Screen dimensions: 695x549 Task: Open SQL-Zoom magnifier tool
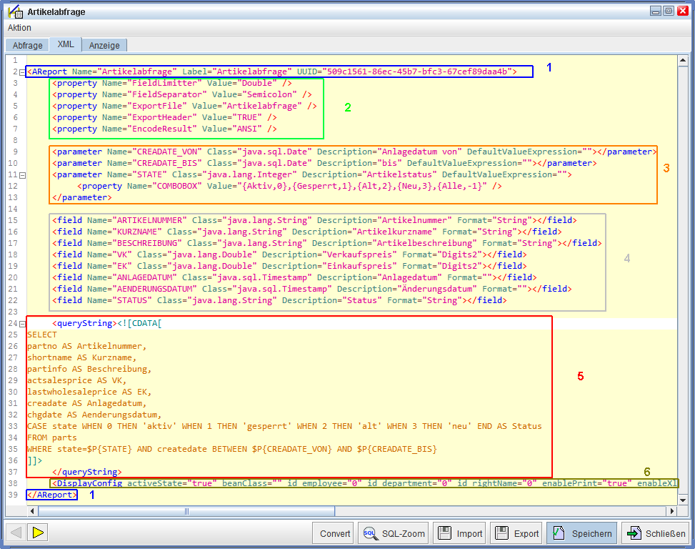(393, 533)
